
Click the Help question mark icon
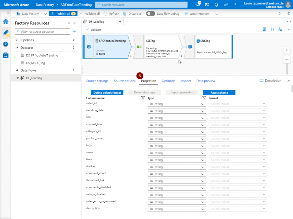coord(235,5)
